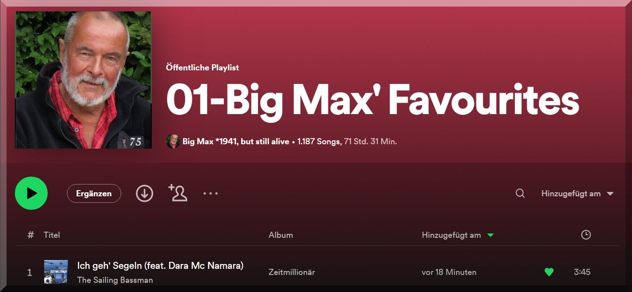Click the Zeitmillionär album cover thumbnail
The height and width of the screenshot is (292, 632).
pos(56,272)
